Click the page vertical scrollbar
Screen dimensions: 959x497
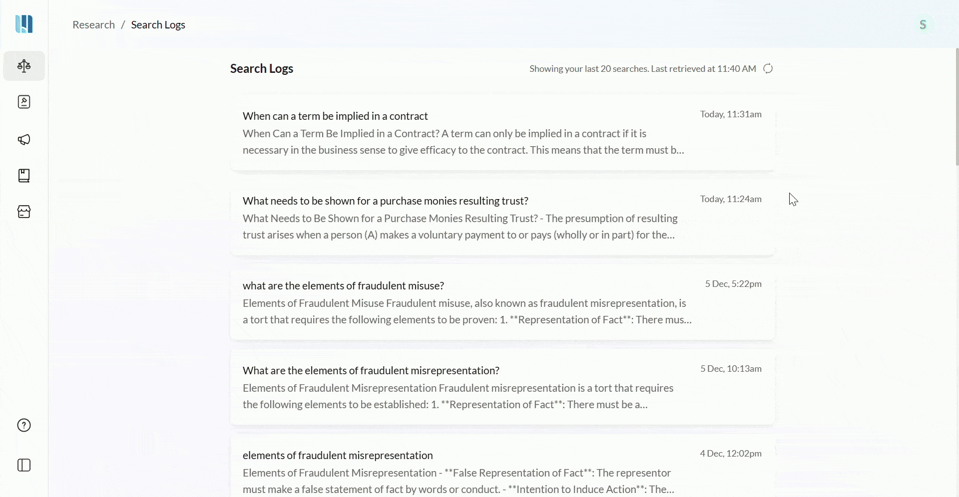point(957,106)
